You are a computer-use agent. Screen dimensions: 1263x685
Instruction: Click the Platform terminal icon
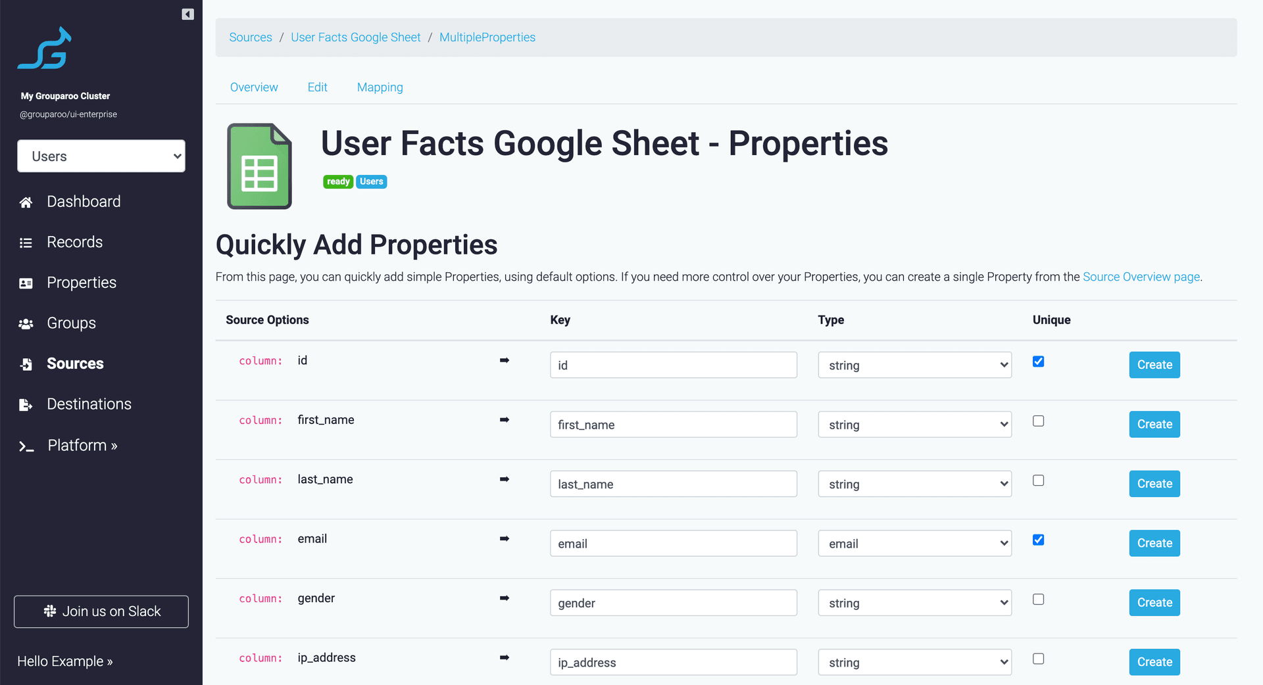(x=26, y=446)
